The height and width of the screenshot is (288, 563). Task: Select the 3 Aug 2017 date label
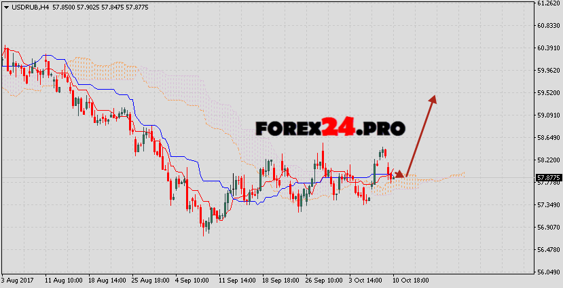pos(18,279)
